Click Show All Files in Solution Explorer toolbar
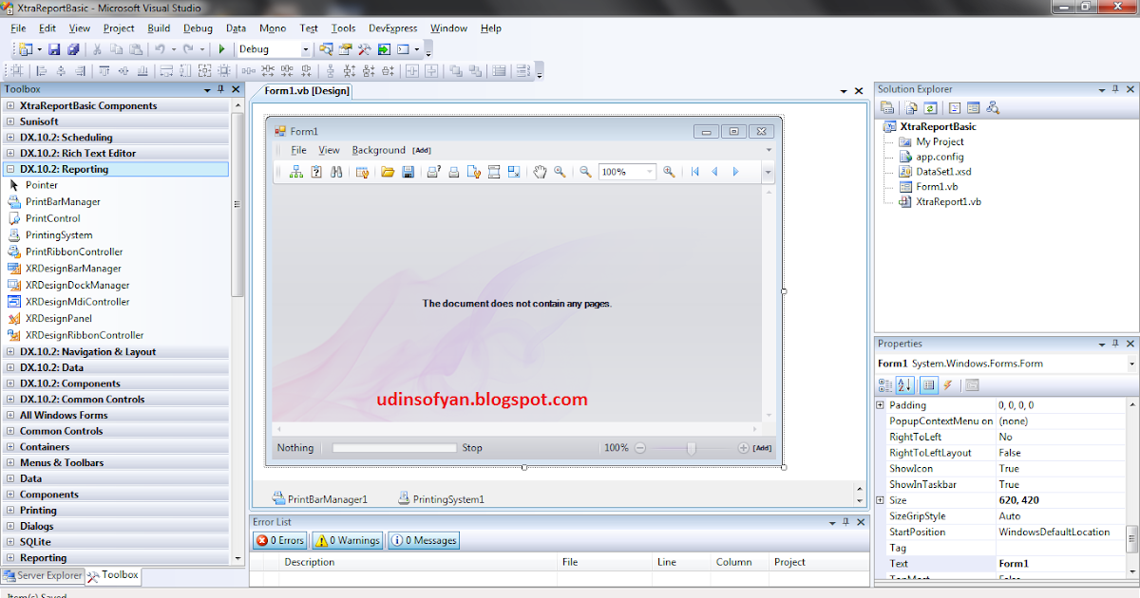 pyautogui.click(x=912, y=108)
